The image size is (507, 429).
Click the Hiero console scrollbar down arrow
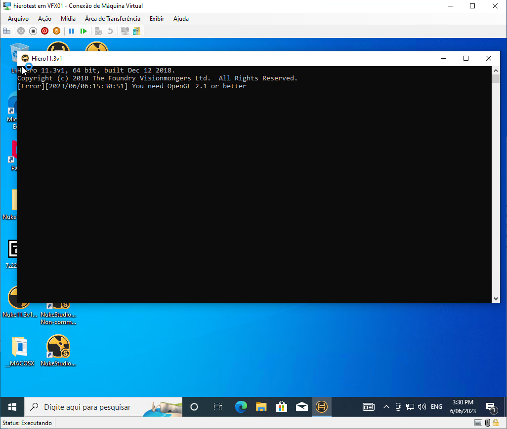click(x=496, y=299)
